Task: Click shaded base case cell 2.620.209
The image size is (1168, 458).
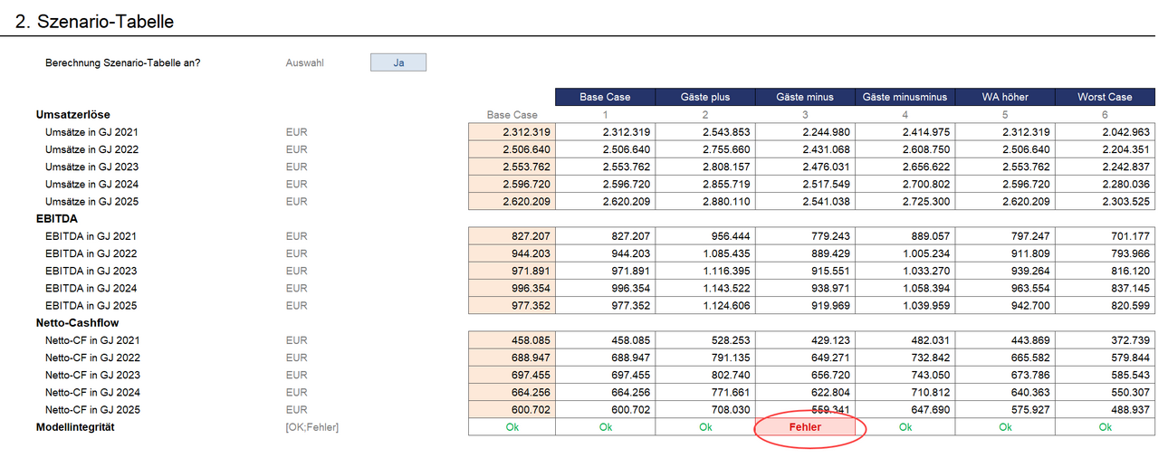Action: click(512, 202)
